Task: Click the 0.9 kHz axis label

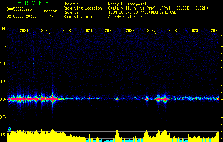Action: click(x=3, y=82)
